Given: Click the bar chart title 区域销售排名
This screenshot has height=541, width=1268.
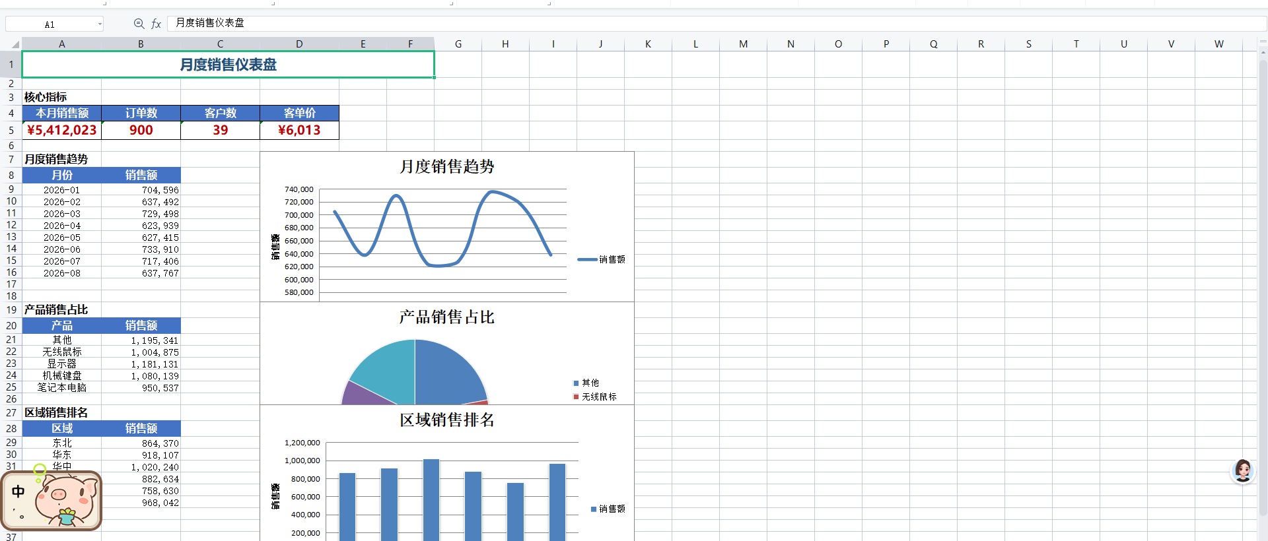Looking at the screenshot, I should [447, 420].
